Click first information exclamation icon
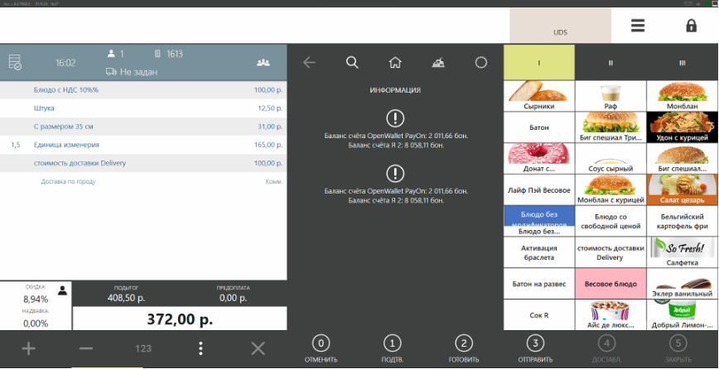 [395, 118]
